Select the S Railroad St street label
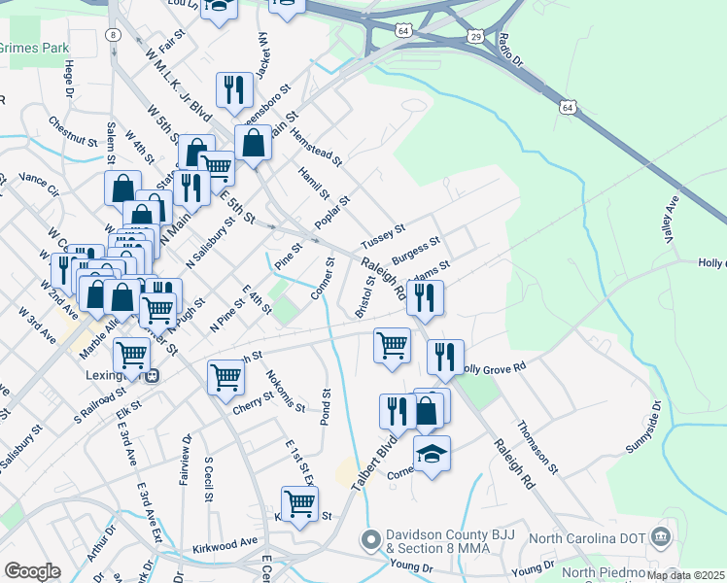The height and width of the screenshot is (583, 727). coord(100,405)
